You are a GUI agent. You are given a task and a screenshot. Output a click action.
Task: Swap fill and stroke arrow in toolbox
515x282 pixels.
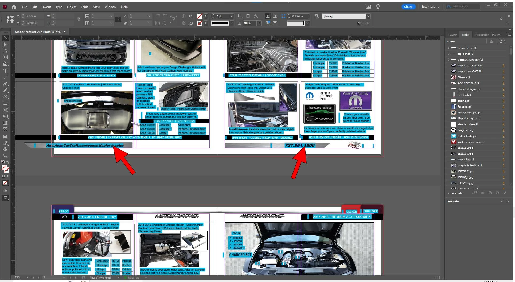coord(8,162)
